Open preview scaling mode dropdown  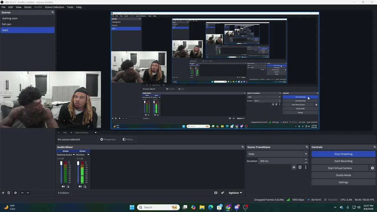pyautogui.click(x=85, y=132)
